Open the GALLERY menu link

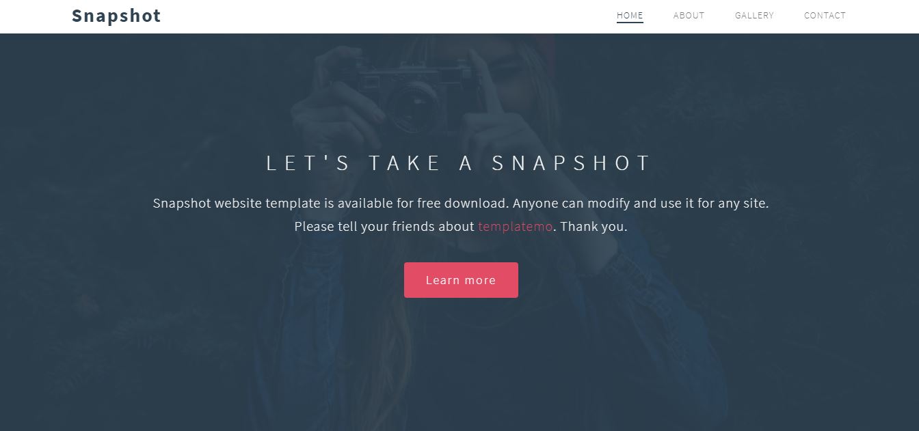[754, 15]
